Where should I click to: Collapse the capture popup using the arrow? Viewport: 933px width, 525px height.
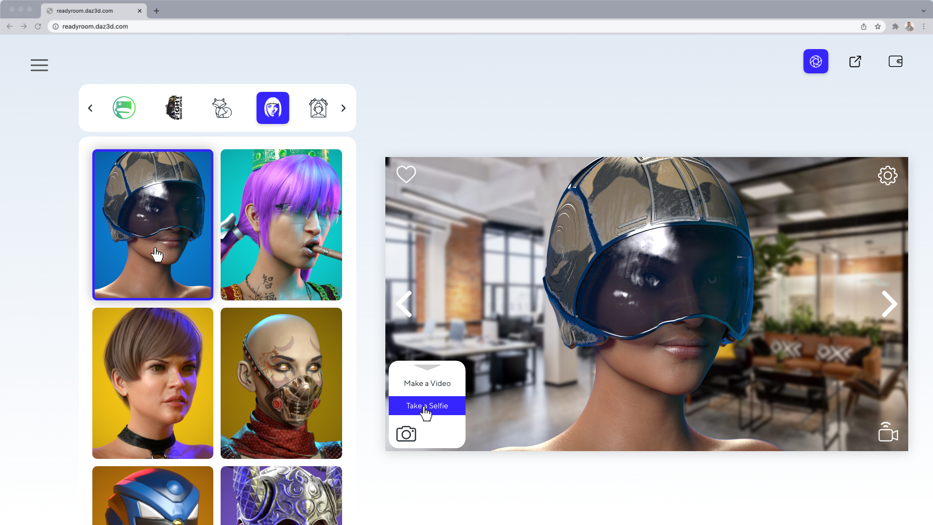pos(427,367)
